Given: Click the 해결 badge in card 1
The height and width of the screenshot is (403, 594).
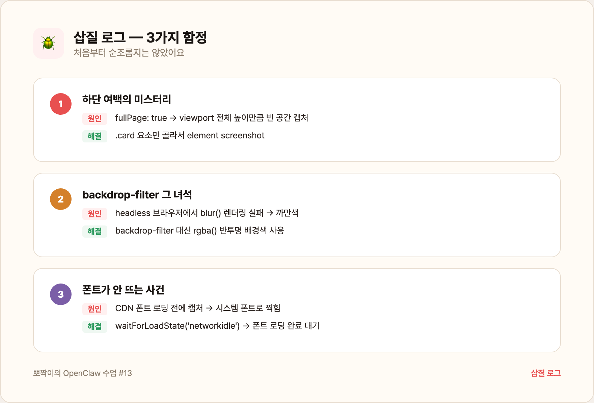Looking at the screenshot, I should [x=94, y=136].
